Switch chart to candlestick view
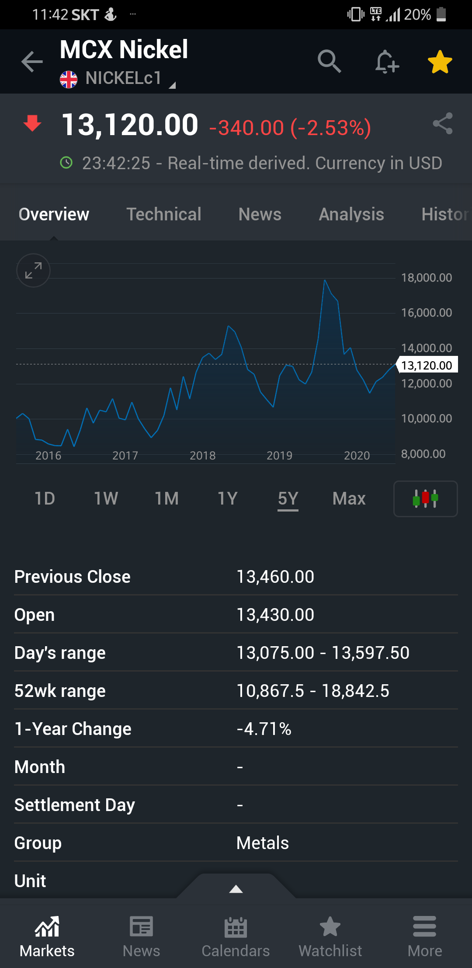 pyautogui.click(x=426, y=499)
